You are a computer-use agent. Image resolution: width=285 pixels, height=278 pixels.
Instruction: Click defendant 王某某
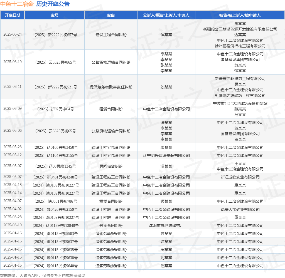click(240, 163)
